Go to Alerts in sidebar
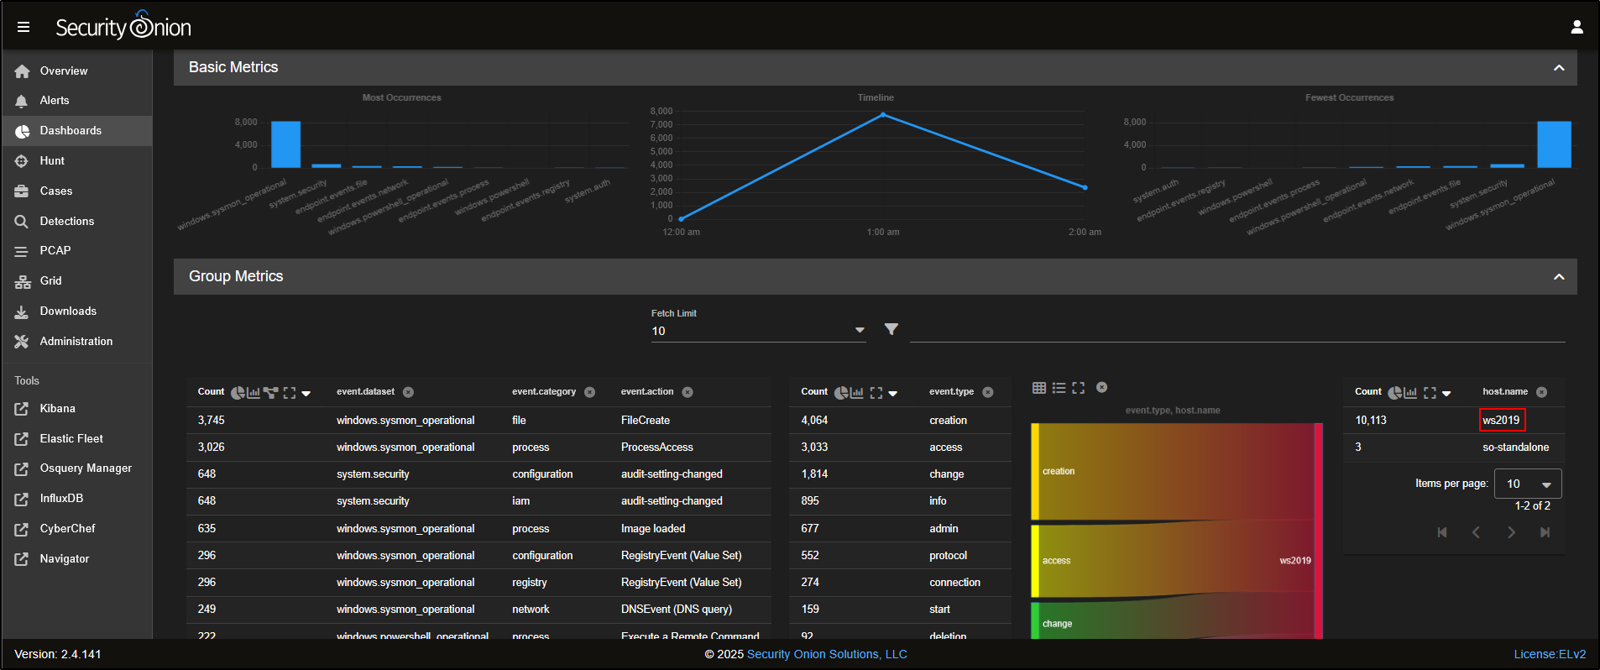1600x670 pixels. point(55,101)
